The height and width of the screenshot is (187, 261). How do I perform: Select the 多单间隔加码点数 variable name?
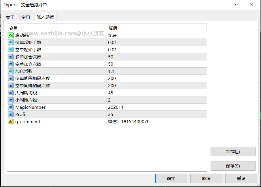point(33,79)
